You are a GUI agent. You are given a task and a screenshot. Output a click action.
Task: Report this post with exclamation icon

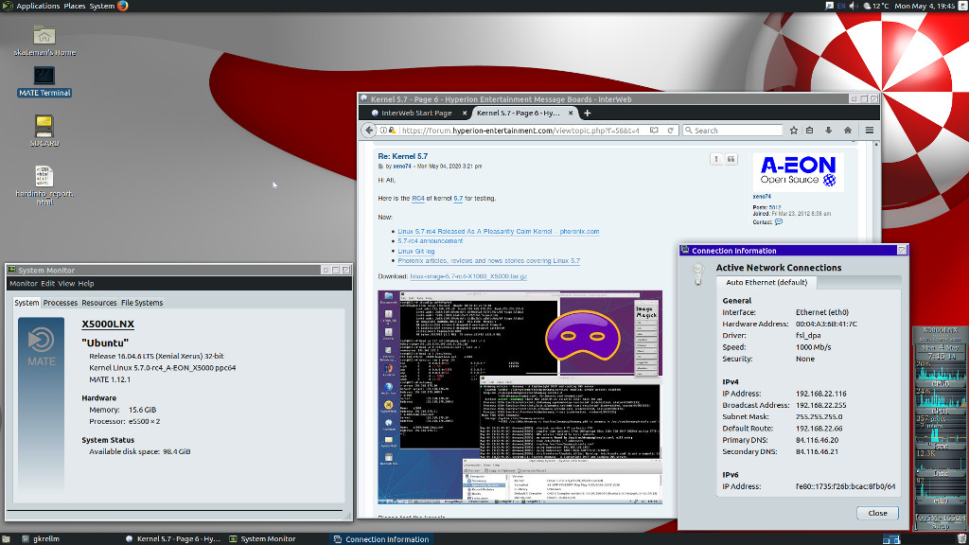(716, 159)
